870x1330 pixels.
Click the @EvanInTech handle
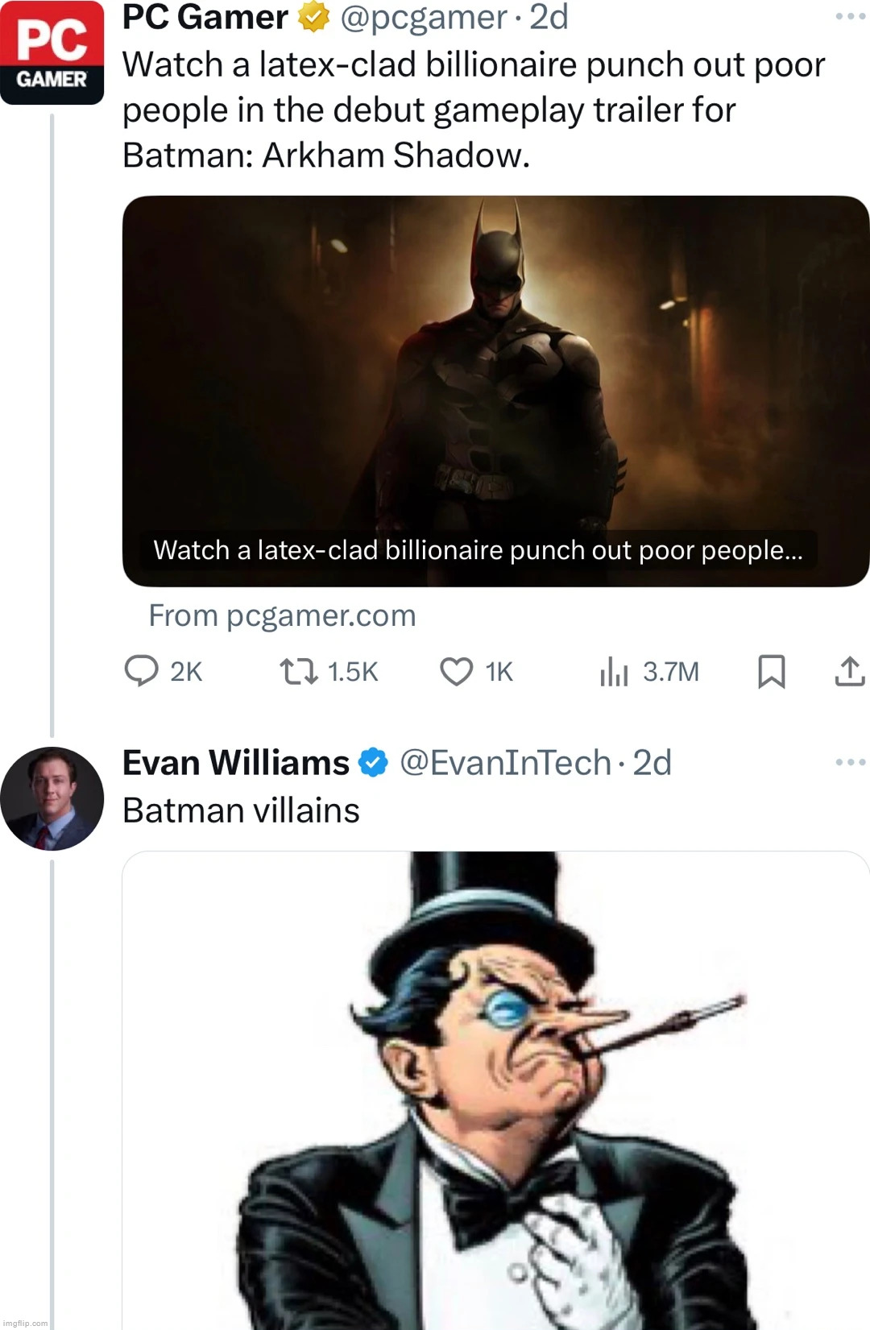tap(505, 763)
